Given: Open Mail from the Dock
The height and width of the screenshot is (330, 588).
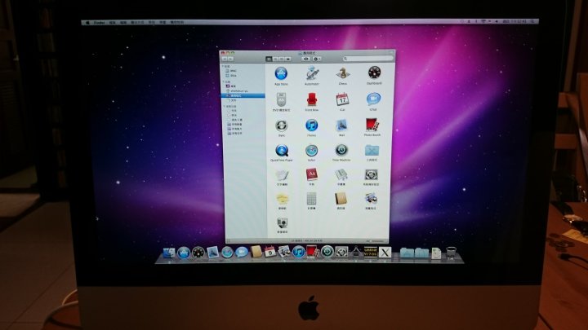Looking at the screenshot, I should tap(212, 253).
